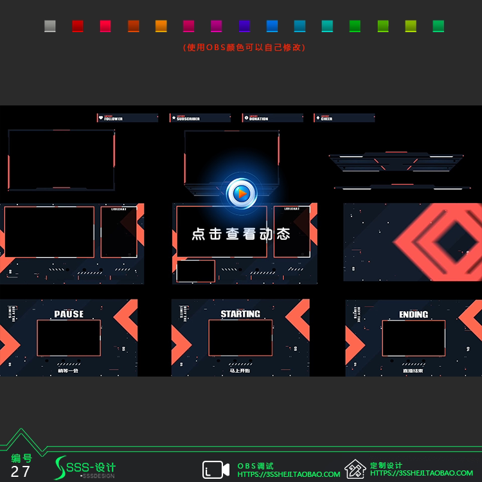Image resolution: width=482 pixels, height=482 pixels.
Task: Select the PAUSE screen thumbnail
Action: [x=69, y=337]
